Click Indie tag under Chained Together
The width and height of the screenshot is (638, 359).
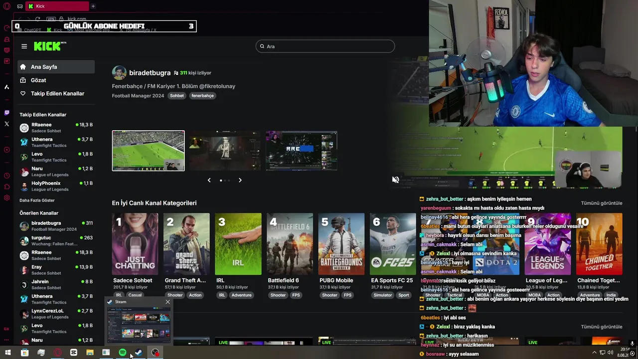pos(611,295)
